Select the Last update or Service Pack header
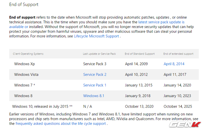The width and height of the screenshot is (204, 129). tap(99, 54)
